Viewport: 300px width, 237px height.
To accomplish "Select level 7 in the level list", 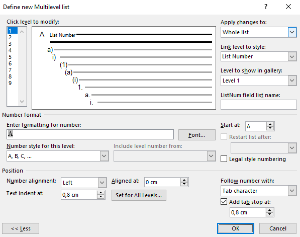I will tap(13, 70).
